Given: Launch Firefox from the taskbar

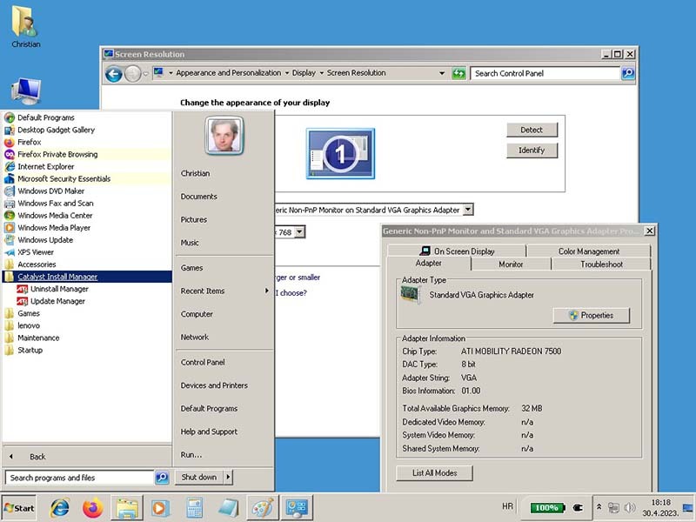Looking at the screenshot, I should coord(92,507).
